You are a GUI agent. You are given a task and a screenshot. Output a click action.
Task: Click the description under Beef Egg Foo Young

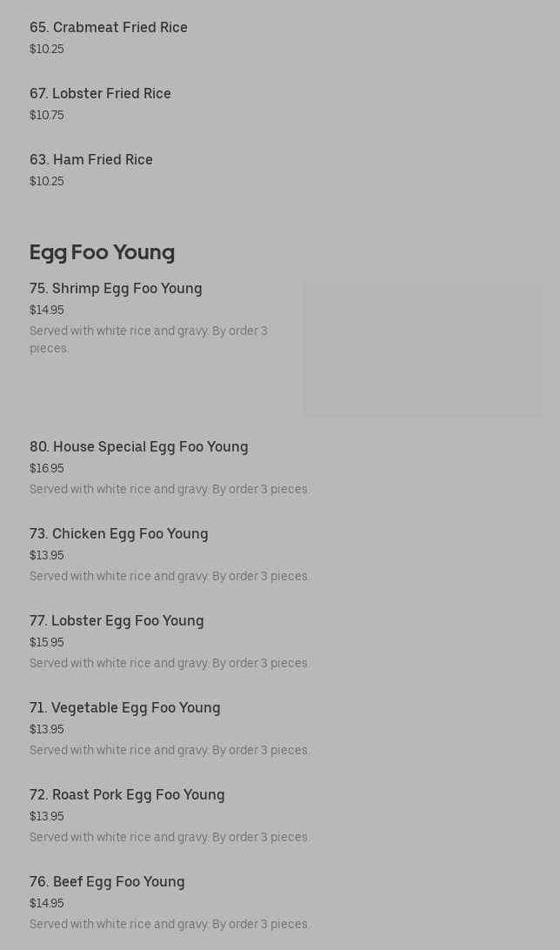tap(170, 925)
